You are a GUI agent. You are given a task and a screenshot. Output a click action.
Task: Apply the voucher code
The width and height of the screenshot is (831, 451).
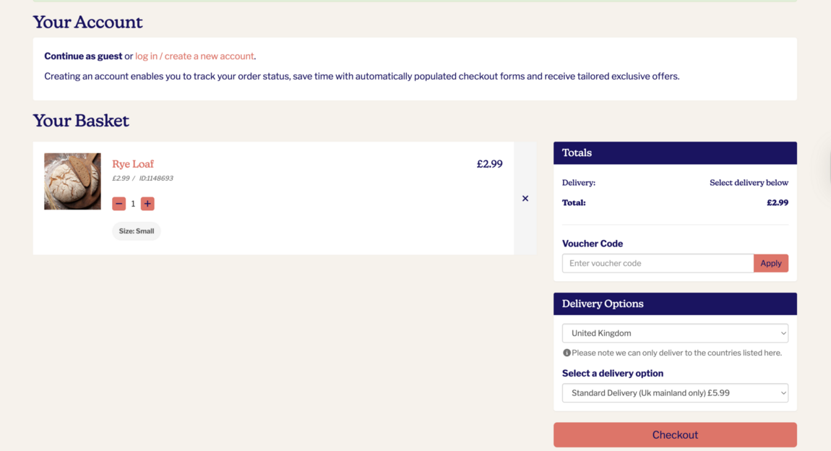point(770,263)
